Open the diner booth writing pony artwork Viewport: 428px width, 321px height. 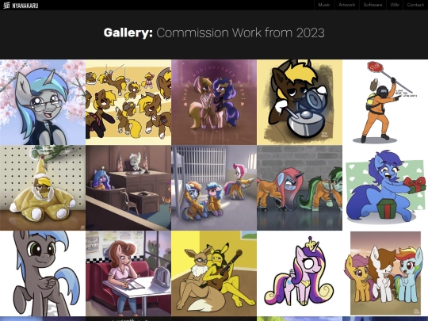tap(128, 273)
